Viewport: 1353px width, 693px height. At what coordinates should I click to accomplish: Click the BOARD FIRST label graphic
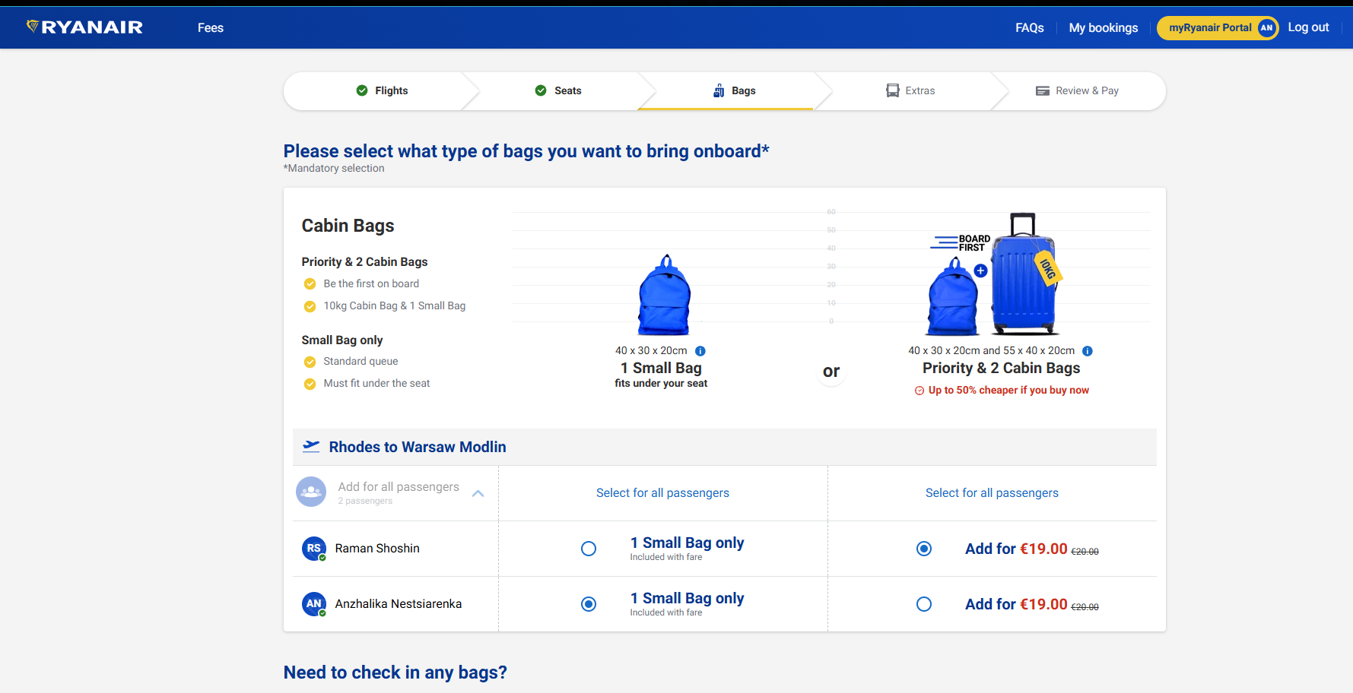click(961, 243)
